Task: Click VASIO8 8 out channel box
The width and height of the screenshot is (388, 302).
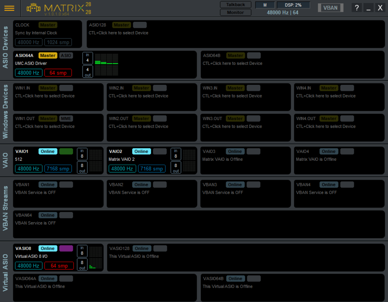Action: (x=82, y=265)
